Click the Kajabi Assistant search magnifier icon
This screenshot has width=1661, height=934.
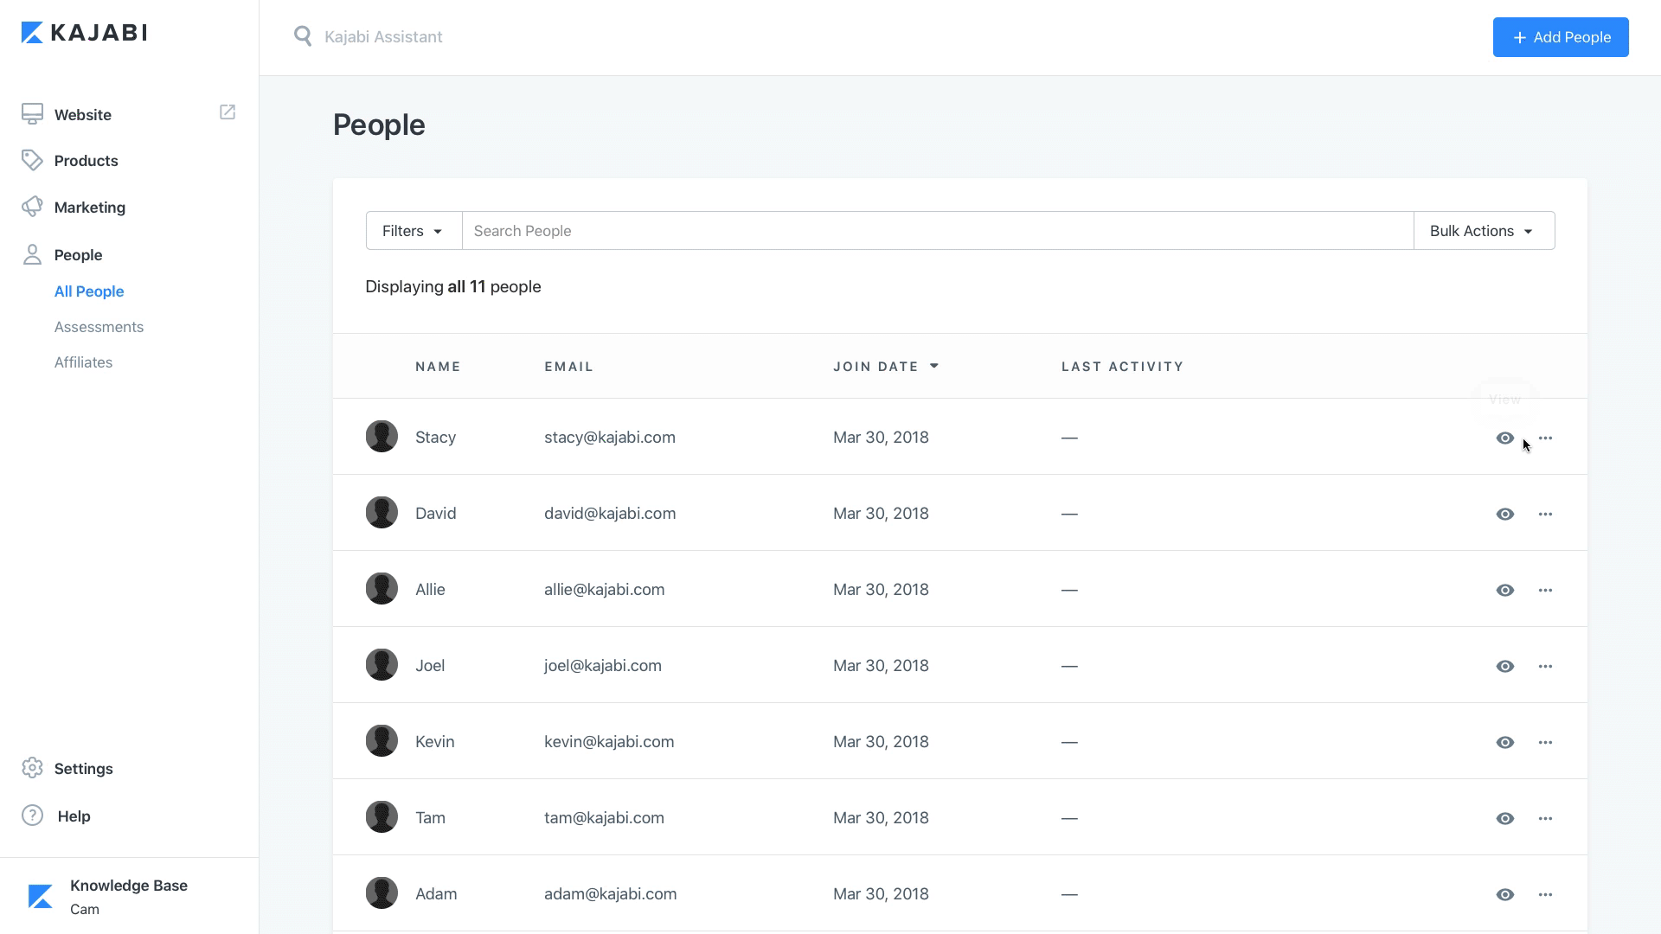click(303, 36)
